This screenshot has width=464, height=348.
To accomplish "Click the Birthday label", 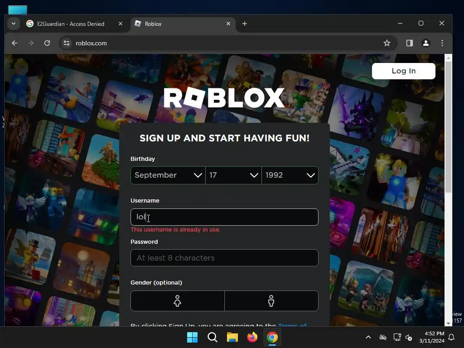I will 143,159.
